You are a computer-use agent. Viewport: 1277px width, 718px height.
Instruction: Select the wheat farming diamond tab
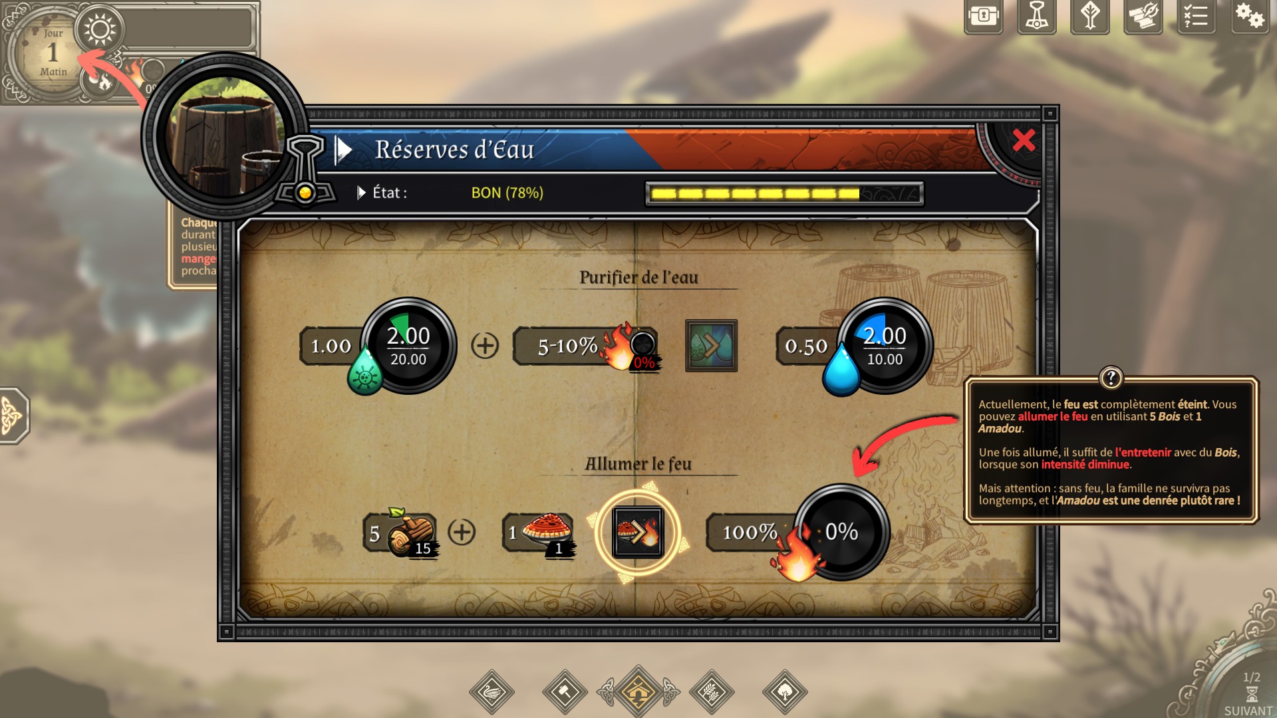tap(711, 692)
